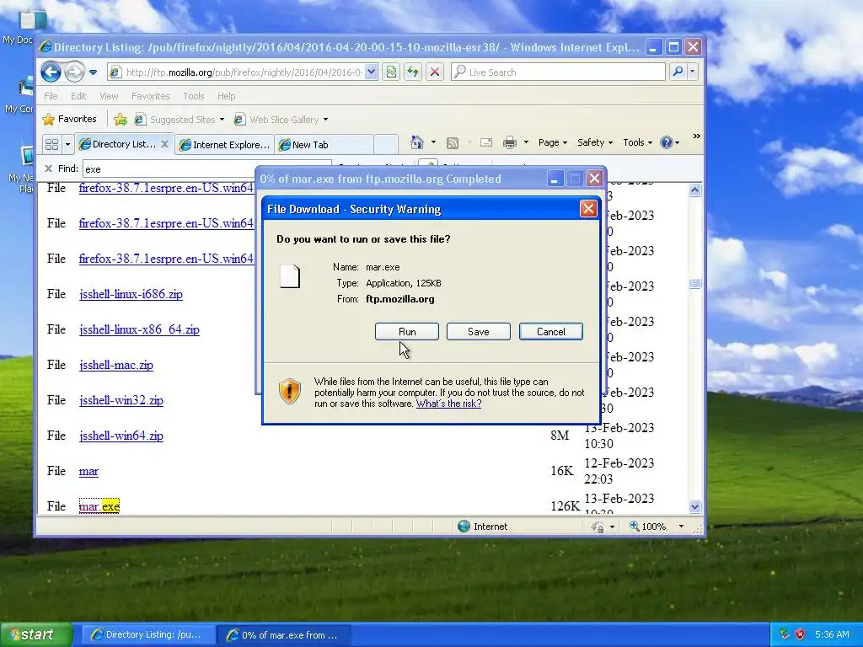863x647 pixels.
Task: Cancel the mar.exe file download
Action: (551, 332)
